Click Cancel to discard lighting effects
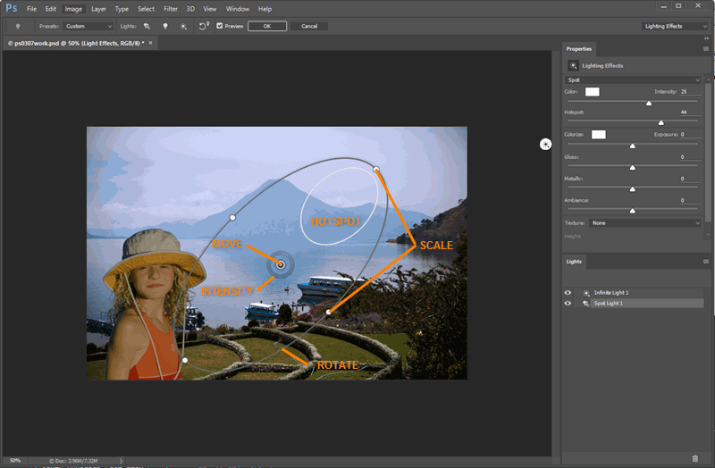 309,26
